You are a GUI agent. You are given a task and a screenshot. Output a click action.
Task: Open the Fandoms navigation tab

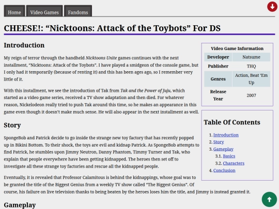(78, 11)
